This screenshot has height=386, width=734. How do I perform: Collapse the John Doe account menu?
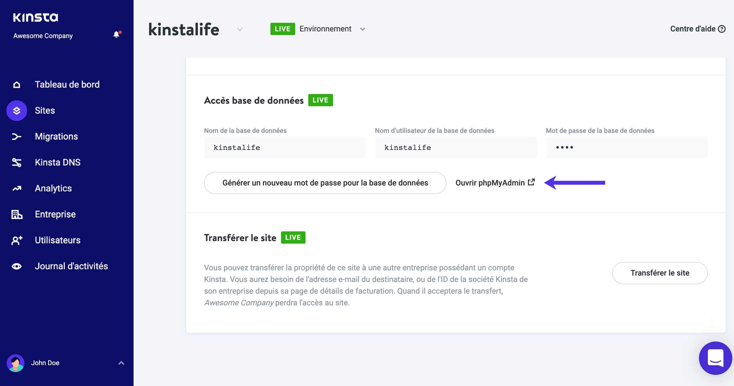[x=121, y=363]
